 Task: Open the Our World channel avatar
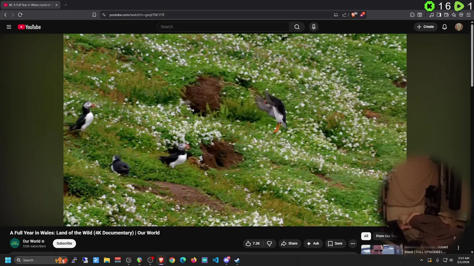click(x=15, y=243)
